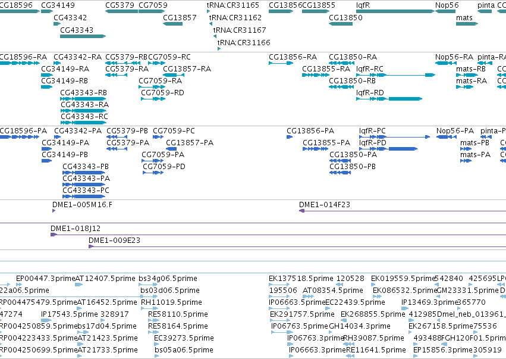The width and height of the screenshot is (506, 359).
Task: Select transcript CG7059-RC
Action: tap(156, 63)
